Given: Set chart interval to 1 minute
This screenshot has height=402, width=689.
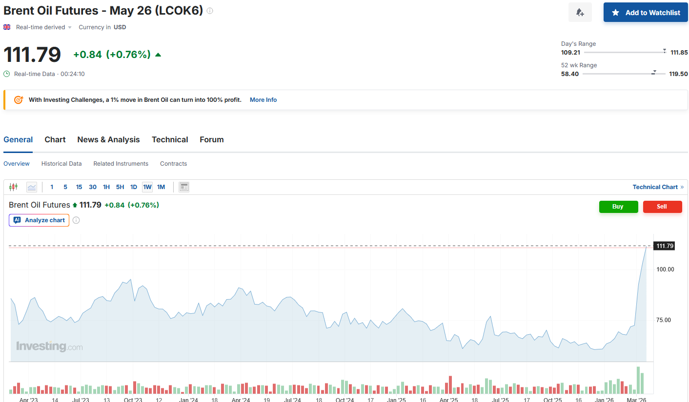Looking at the screenshot, I should 52,187.
